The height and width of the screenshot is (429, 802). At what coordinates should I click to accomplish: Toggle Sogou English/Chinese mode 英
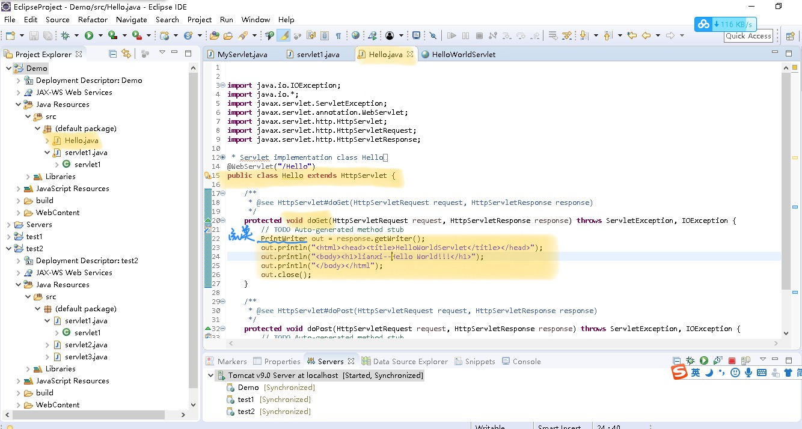point(696,373)
